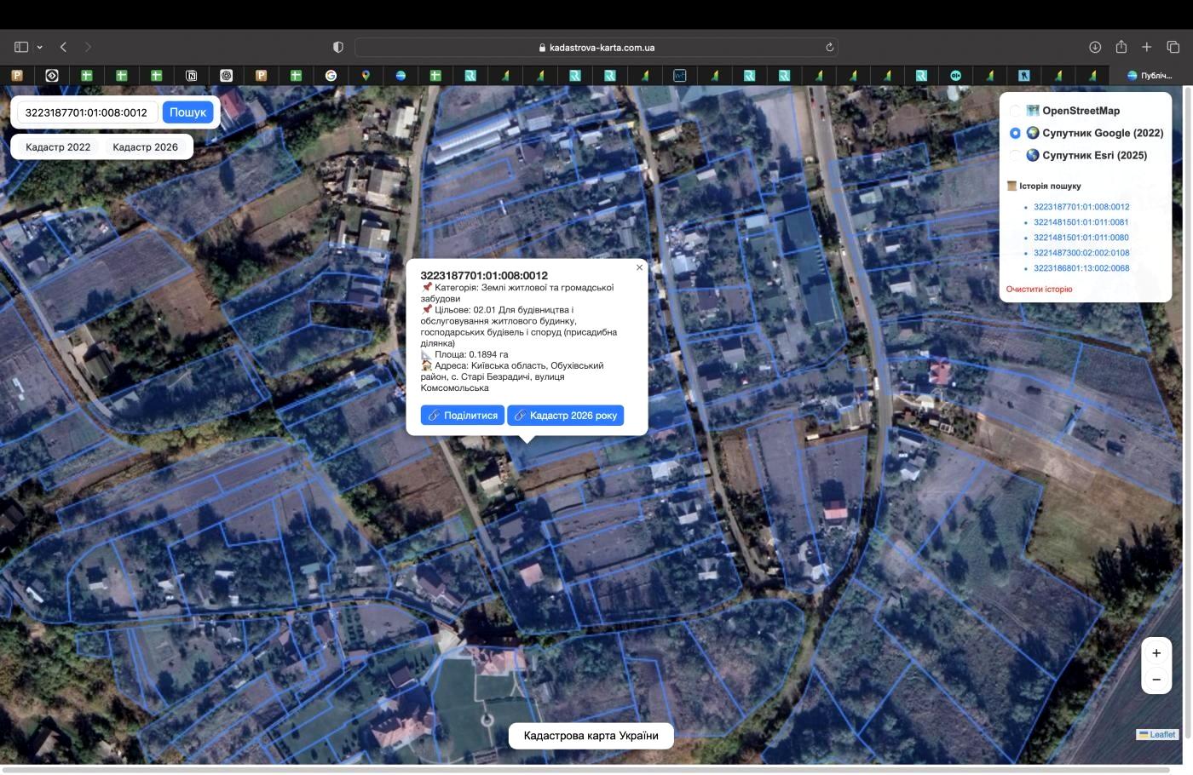Click the privacy shield icon

pos(337,47)
